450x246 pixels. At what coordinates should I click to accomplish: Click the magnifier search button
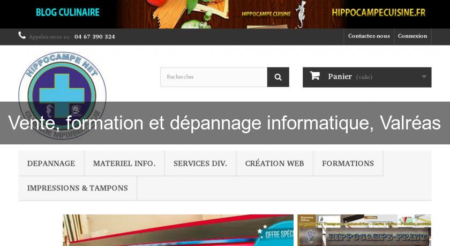pyautogui.click(x=278, y=77)
